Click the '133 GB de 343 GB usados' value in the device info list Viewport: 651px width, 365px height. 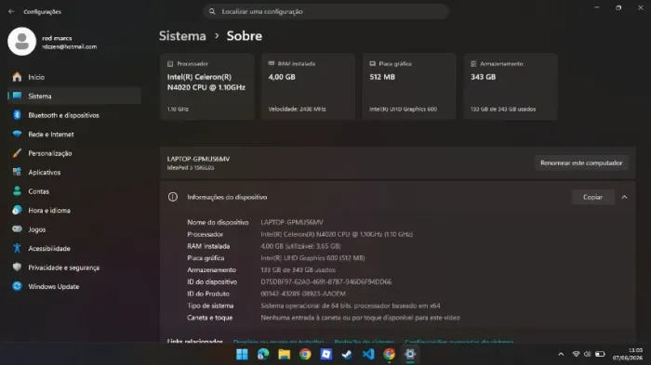(x=299, y=270)
